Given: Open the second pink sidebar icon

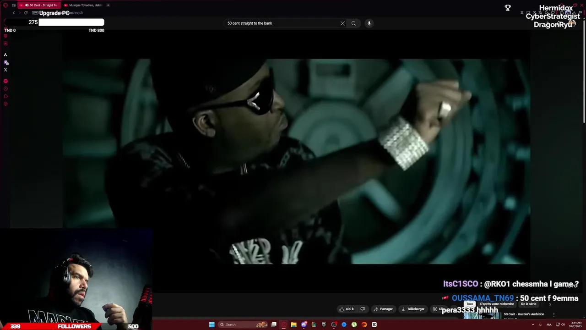Looking at the screenshot, I should click(x=5, y=44).
